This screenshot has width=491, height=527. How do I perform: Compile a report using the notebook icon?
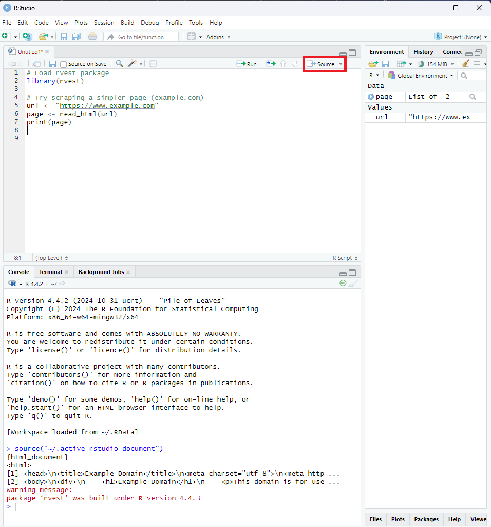click(152, 64)
